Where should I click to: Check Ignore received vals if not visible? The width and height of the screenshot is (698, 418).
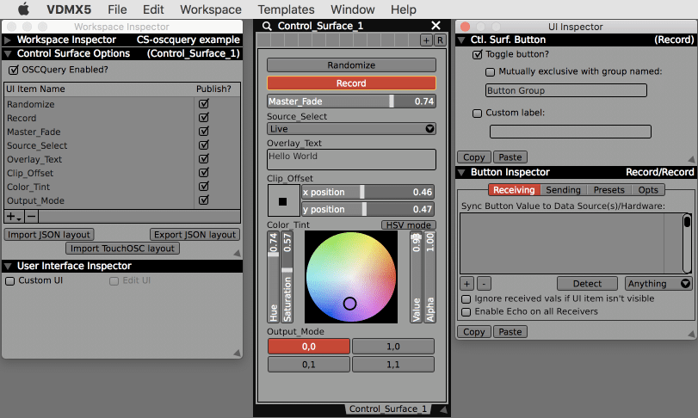466,299
